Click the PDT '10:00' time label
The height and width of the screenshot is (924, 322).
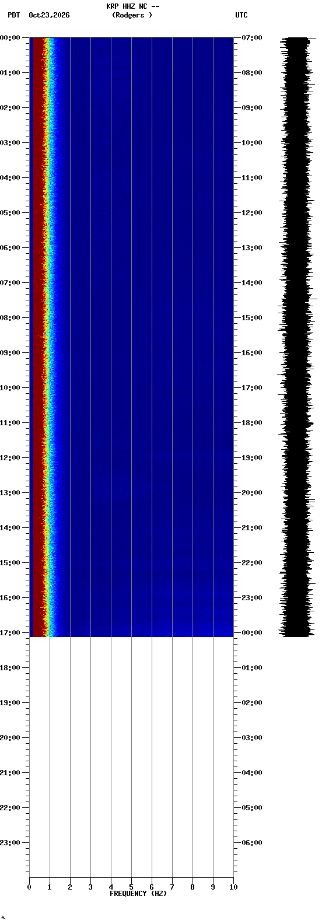[x=10, y=388]
